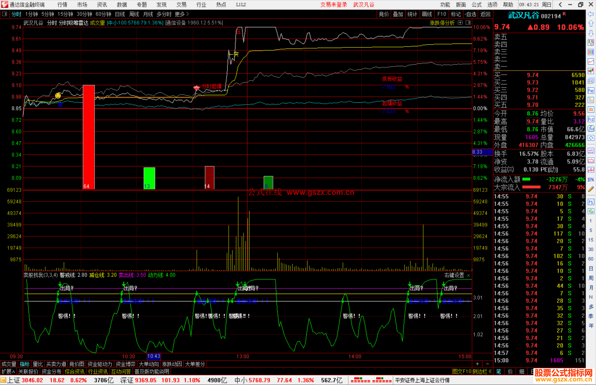Open the 行情 menu
Image resolution: width=596 pixels, height=385 pixels.
coord(62,5)
